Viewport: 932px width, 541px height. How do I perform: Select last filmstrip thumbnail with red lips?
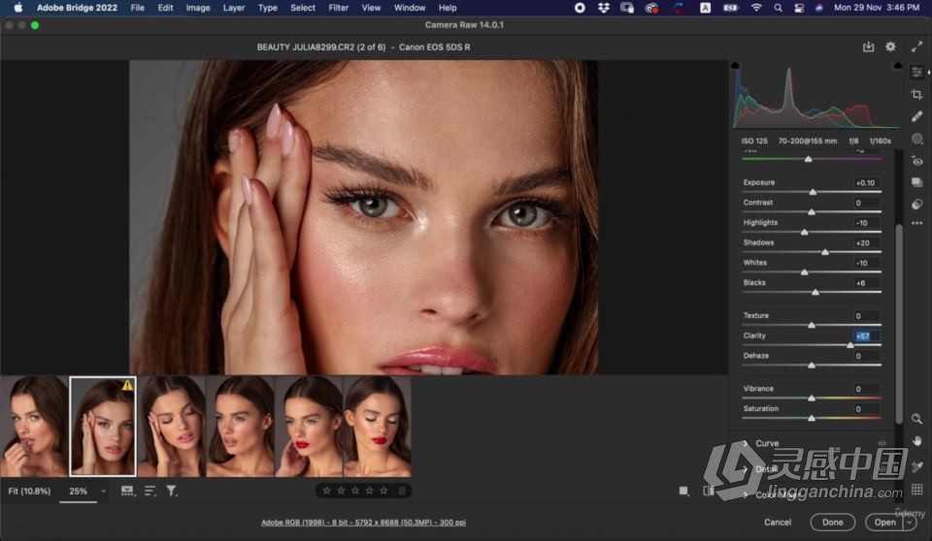(377, 426)
